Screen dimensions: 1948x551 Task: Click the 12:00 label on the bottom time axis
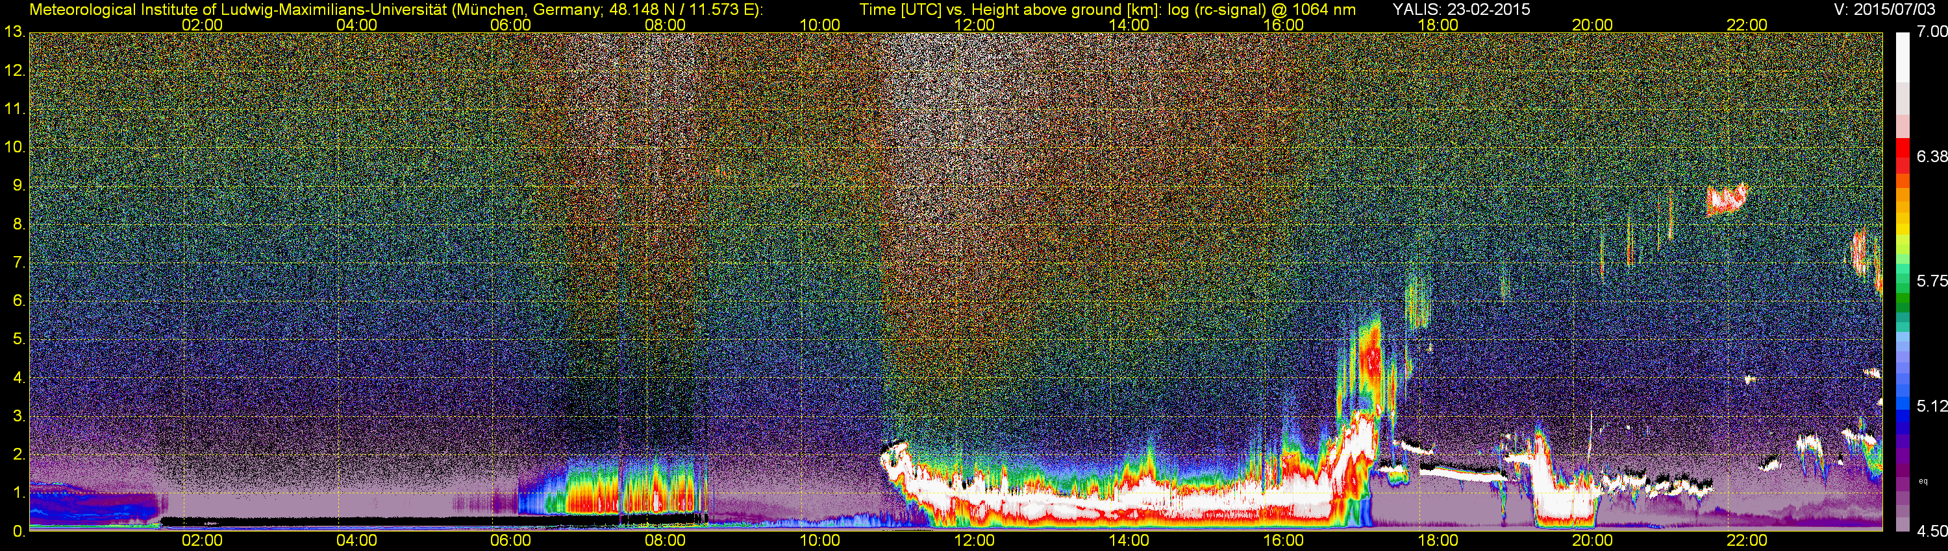coord(974,541)
